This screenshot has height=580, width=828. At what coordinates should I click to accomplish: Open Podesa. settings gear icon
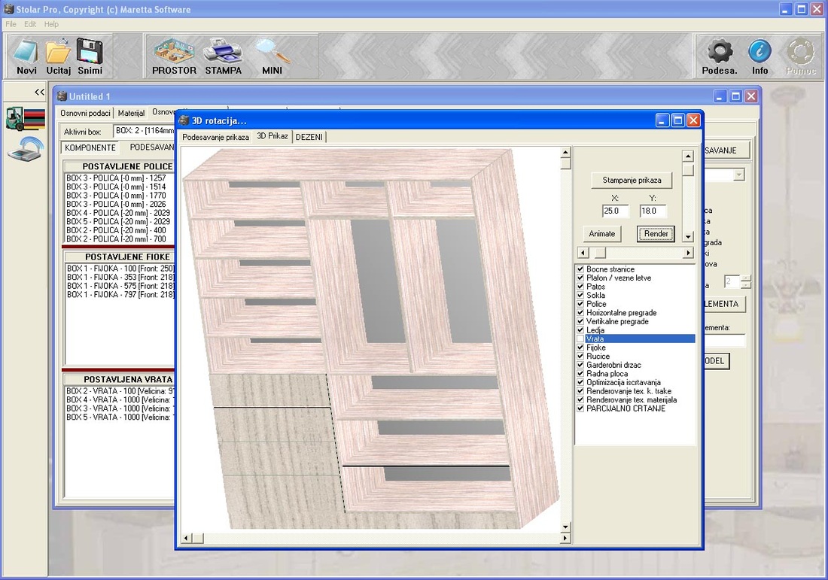(719, 52)
